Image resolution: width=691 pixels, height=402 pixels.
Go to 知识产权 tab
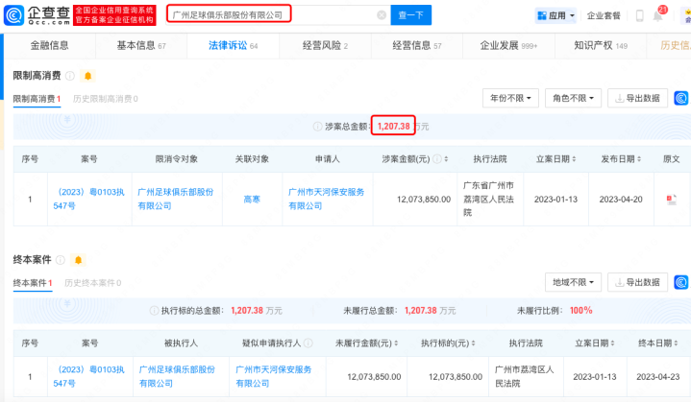pyautogui.click(x=601, y=46)
